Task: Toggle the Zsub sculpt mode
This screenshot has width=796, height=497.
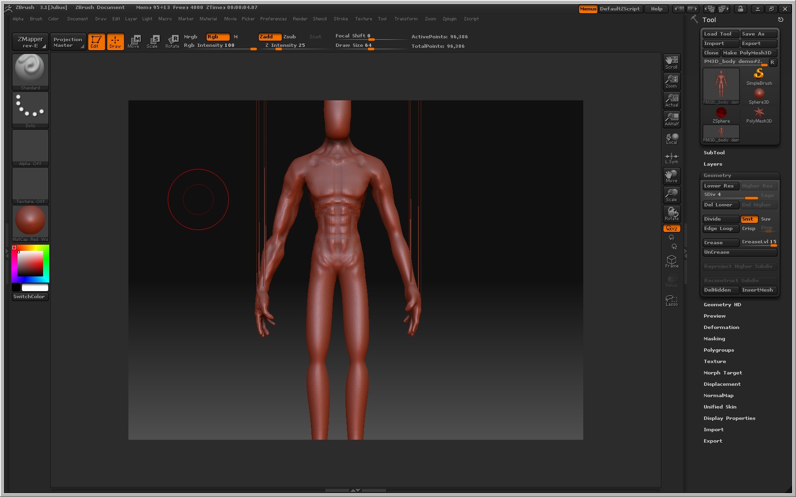Action: (289, 36)
